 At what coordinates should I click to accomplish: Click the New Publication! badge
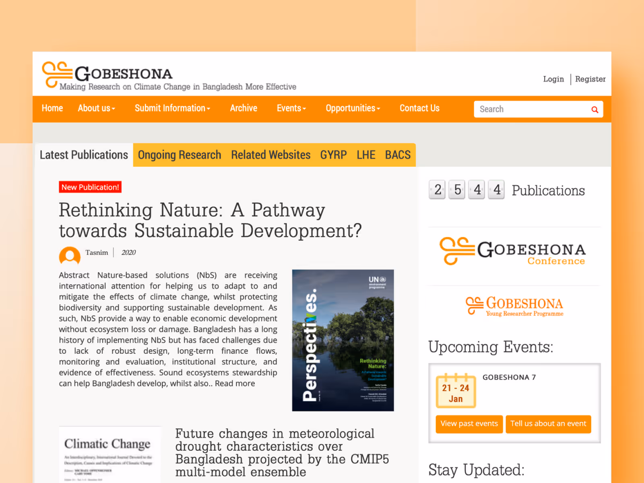click(x=90, y=187)
